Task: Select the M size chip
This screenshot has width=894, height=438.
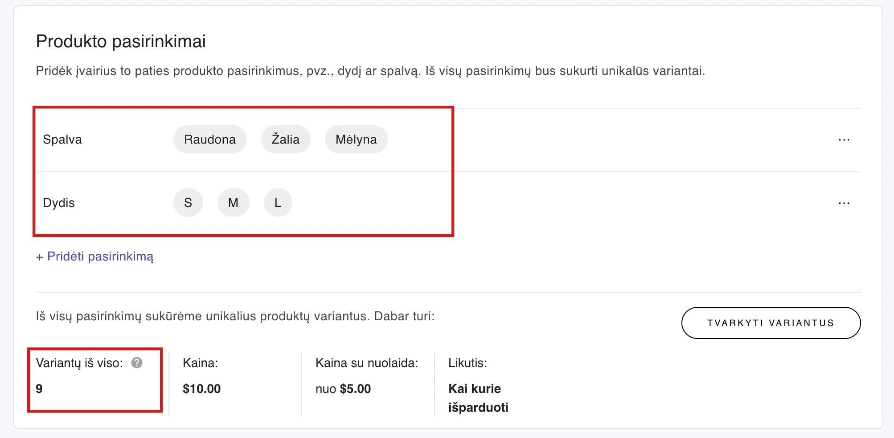Action: click(233, 202)
